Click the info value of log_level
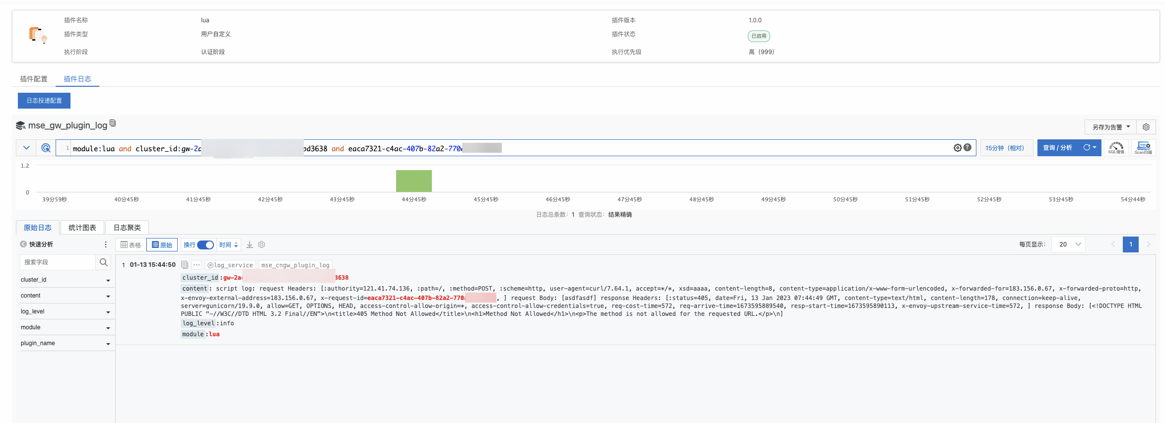Image resolution: width=1165 pixels, height=423 pixels. coord(227,323)
